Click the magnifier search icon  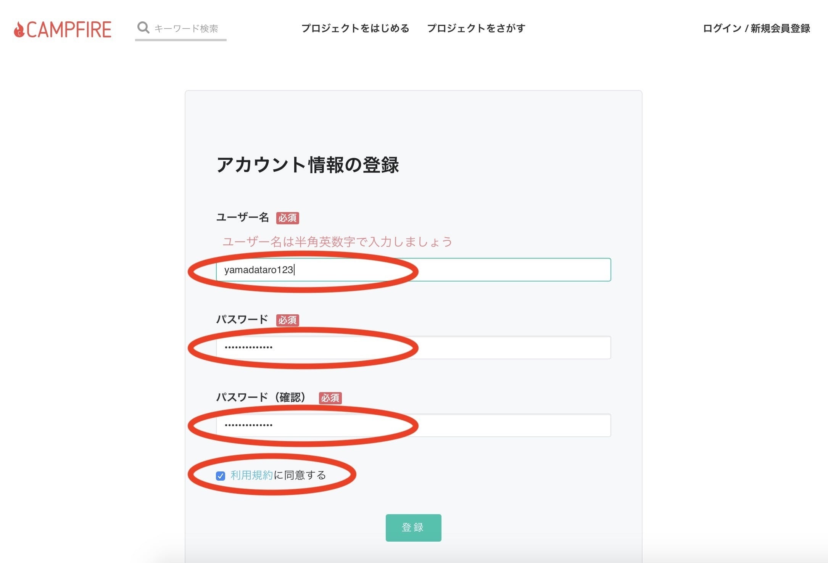click(143, 28)
